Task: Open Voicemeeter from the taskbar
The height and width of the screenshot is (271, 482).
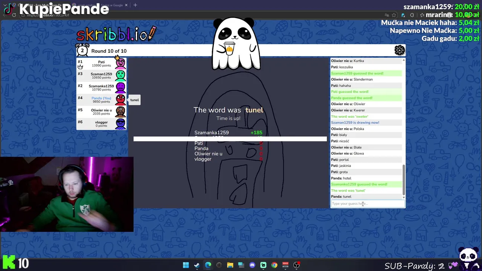Action: [x=285, y=265]
